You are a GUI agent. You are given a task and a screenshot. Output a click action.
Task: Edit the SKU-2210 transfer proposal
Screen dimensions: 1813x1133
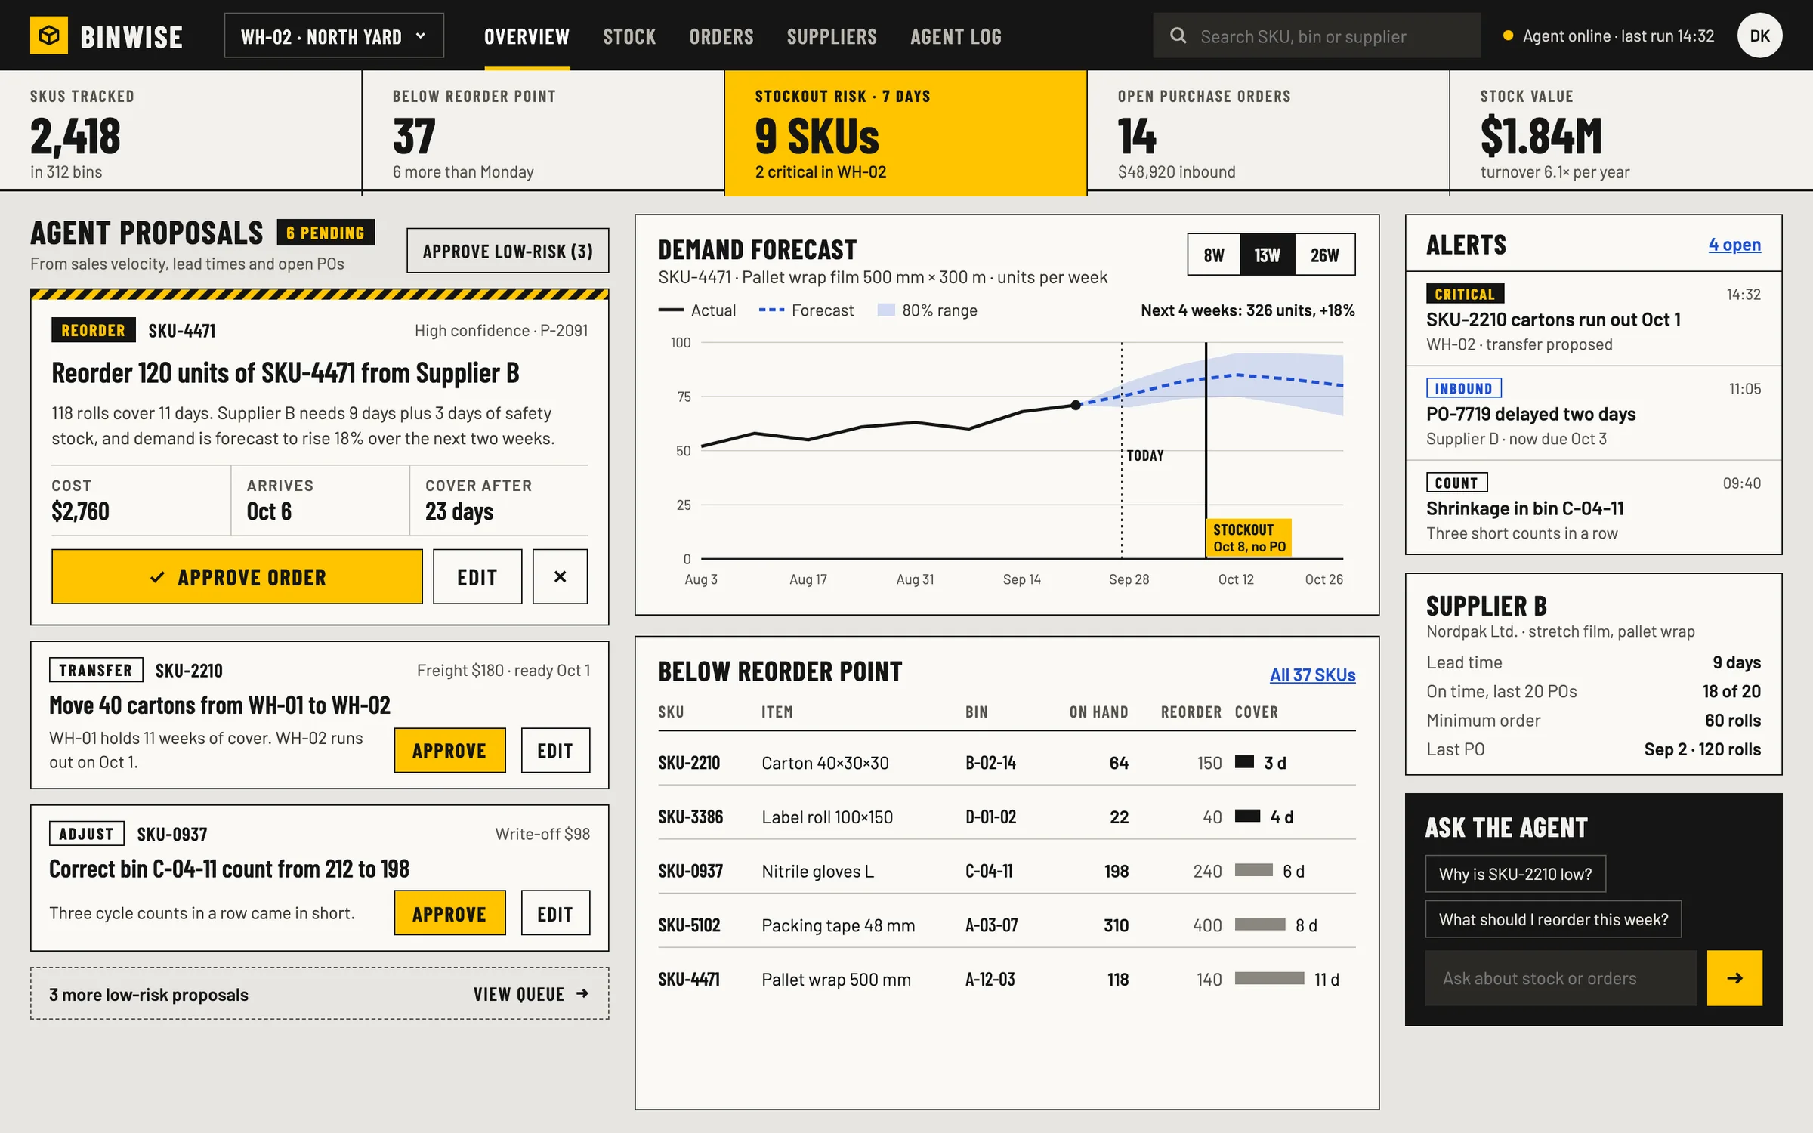(x=555, y=750)
